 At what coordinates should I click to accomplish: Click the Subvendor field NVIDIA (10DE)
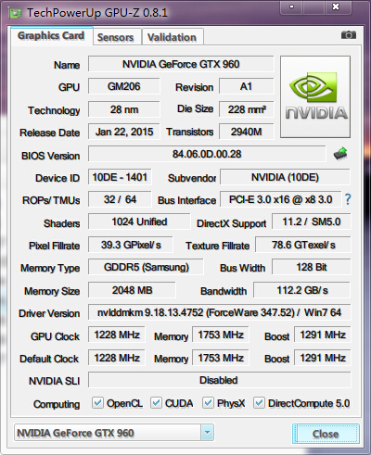tap(285, 177)
